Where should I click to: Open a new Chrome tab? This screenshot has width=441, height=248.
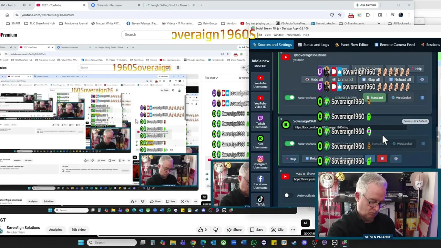202,5
